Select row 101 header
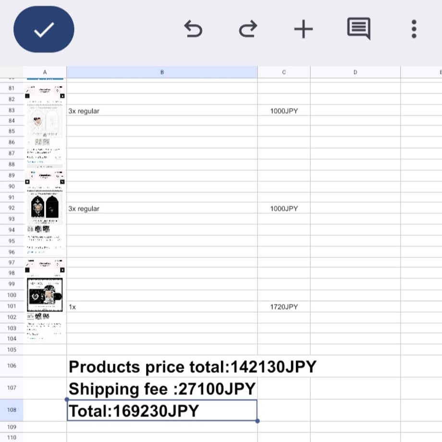Viewport: 442px width, 442px height. click(12, 306)
